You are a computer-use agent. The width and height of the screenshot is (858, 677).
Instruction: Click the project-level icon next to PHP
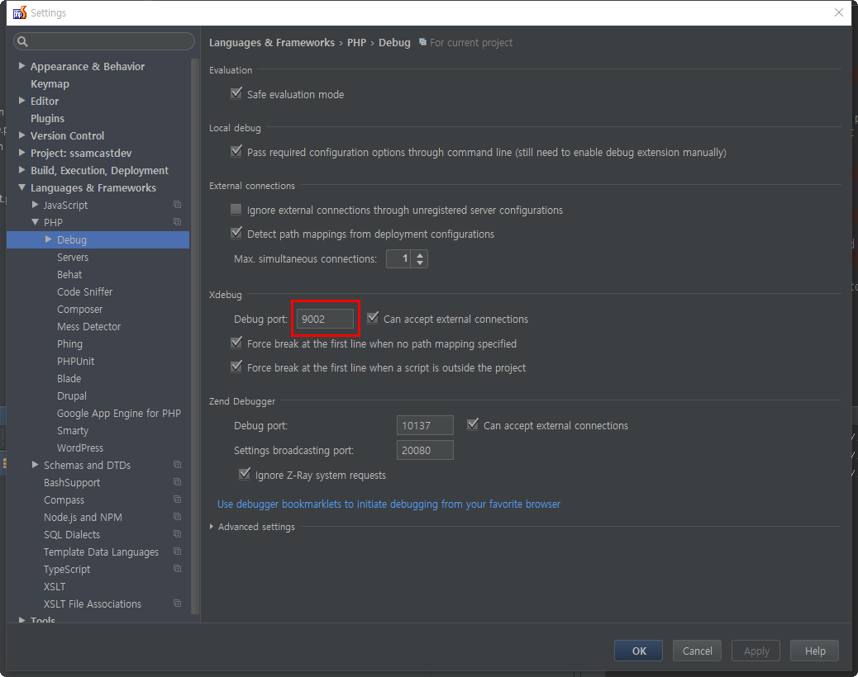click(177, 222)
